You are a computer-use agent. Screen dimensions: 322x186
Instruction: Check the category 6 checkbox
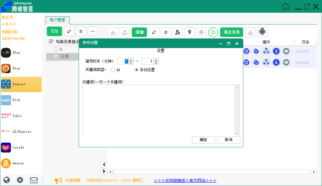tap(56, 49)
